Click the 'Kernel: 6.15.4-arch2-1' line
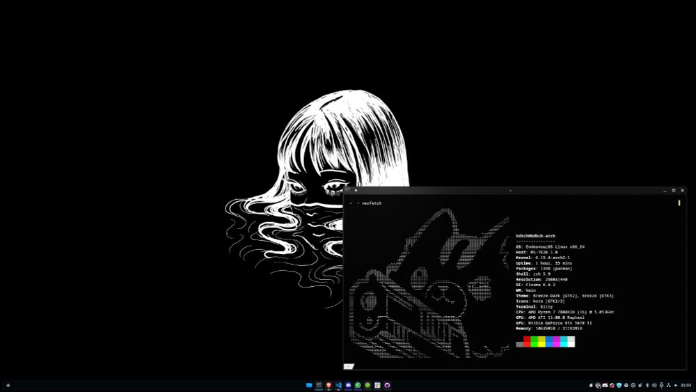The width and height of the screenshot is (696, 392). point(542,258)
